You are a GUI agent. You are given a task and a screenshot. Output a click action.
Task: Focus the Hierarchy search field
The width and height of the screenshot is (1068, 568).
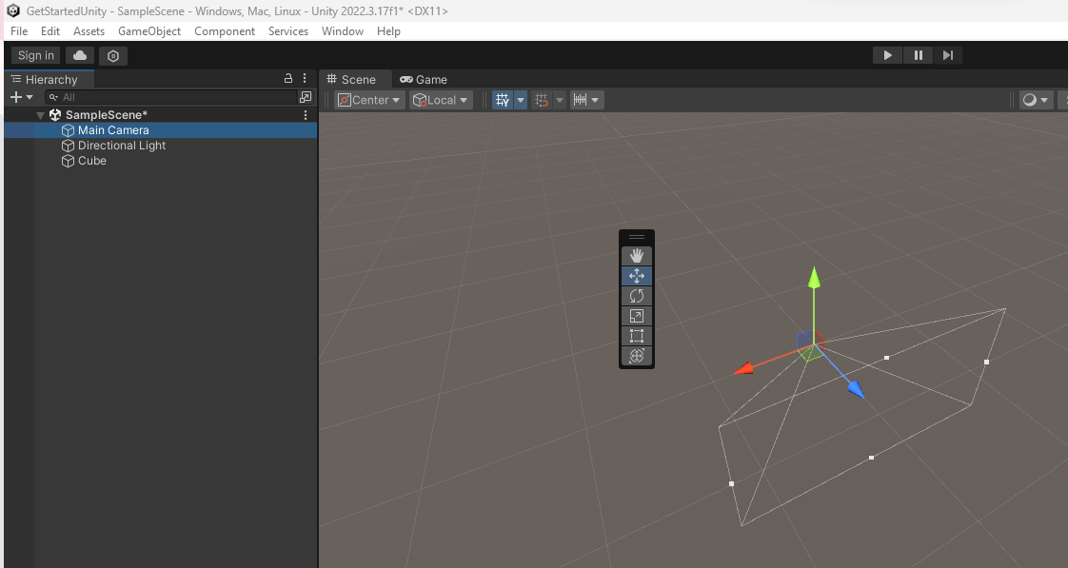171,97
